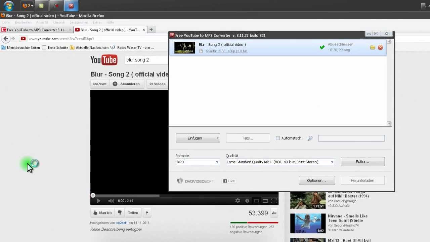Click the Firefox taskbar button
Viewport: 430px width, 242px height.
click(x=28, y=5)
